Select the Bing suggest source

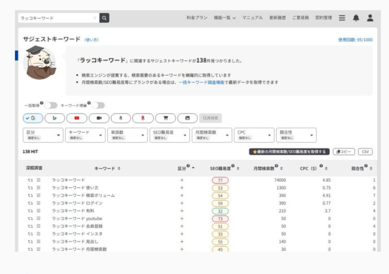55,118
